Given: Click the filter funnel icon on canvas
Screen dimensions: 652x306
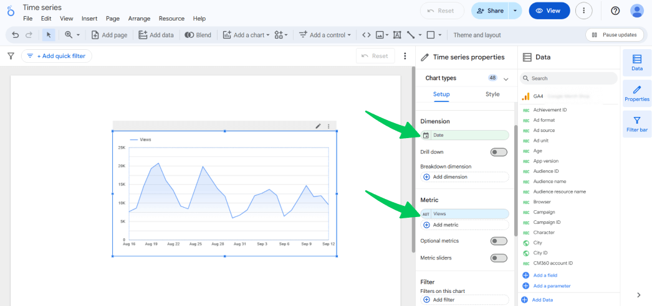Looking at the screenshot, I should coord(11,56).
